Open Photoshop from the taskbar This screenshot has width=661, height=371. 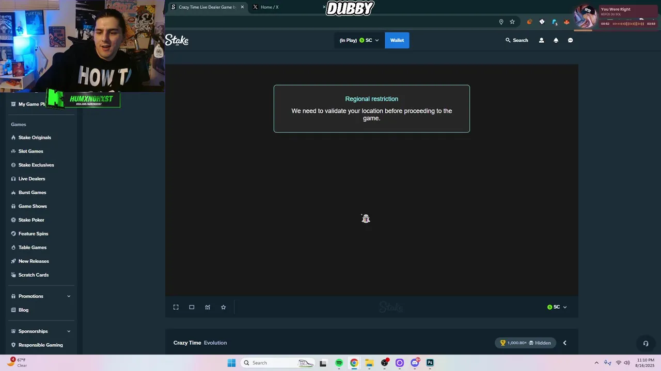point(430,363)
